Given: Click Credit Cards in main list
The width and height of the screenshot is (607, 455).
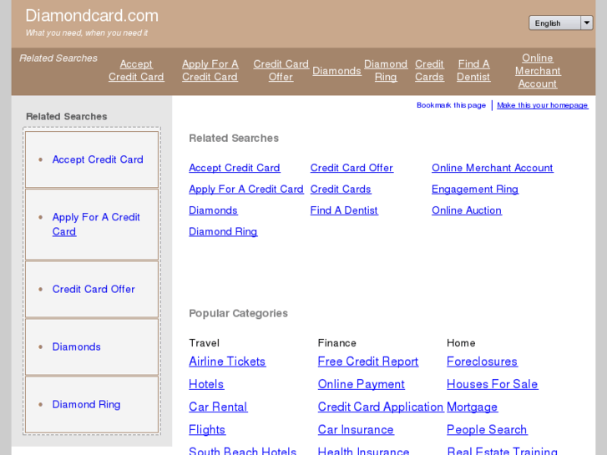Looking at the screenshot, I should (x=341, y=190).
